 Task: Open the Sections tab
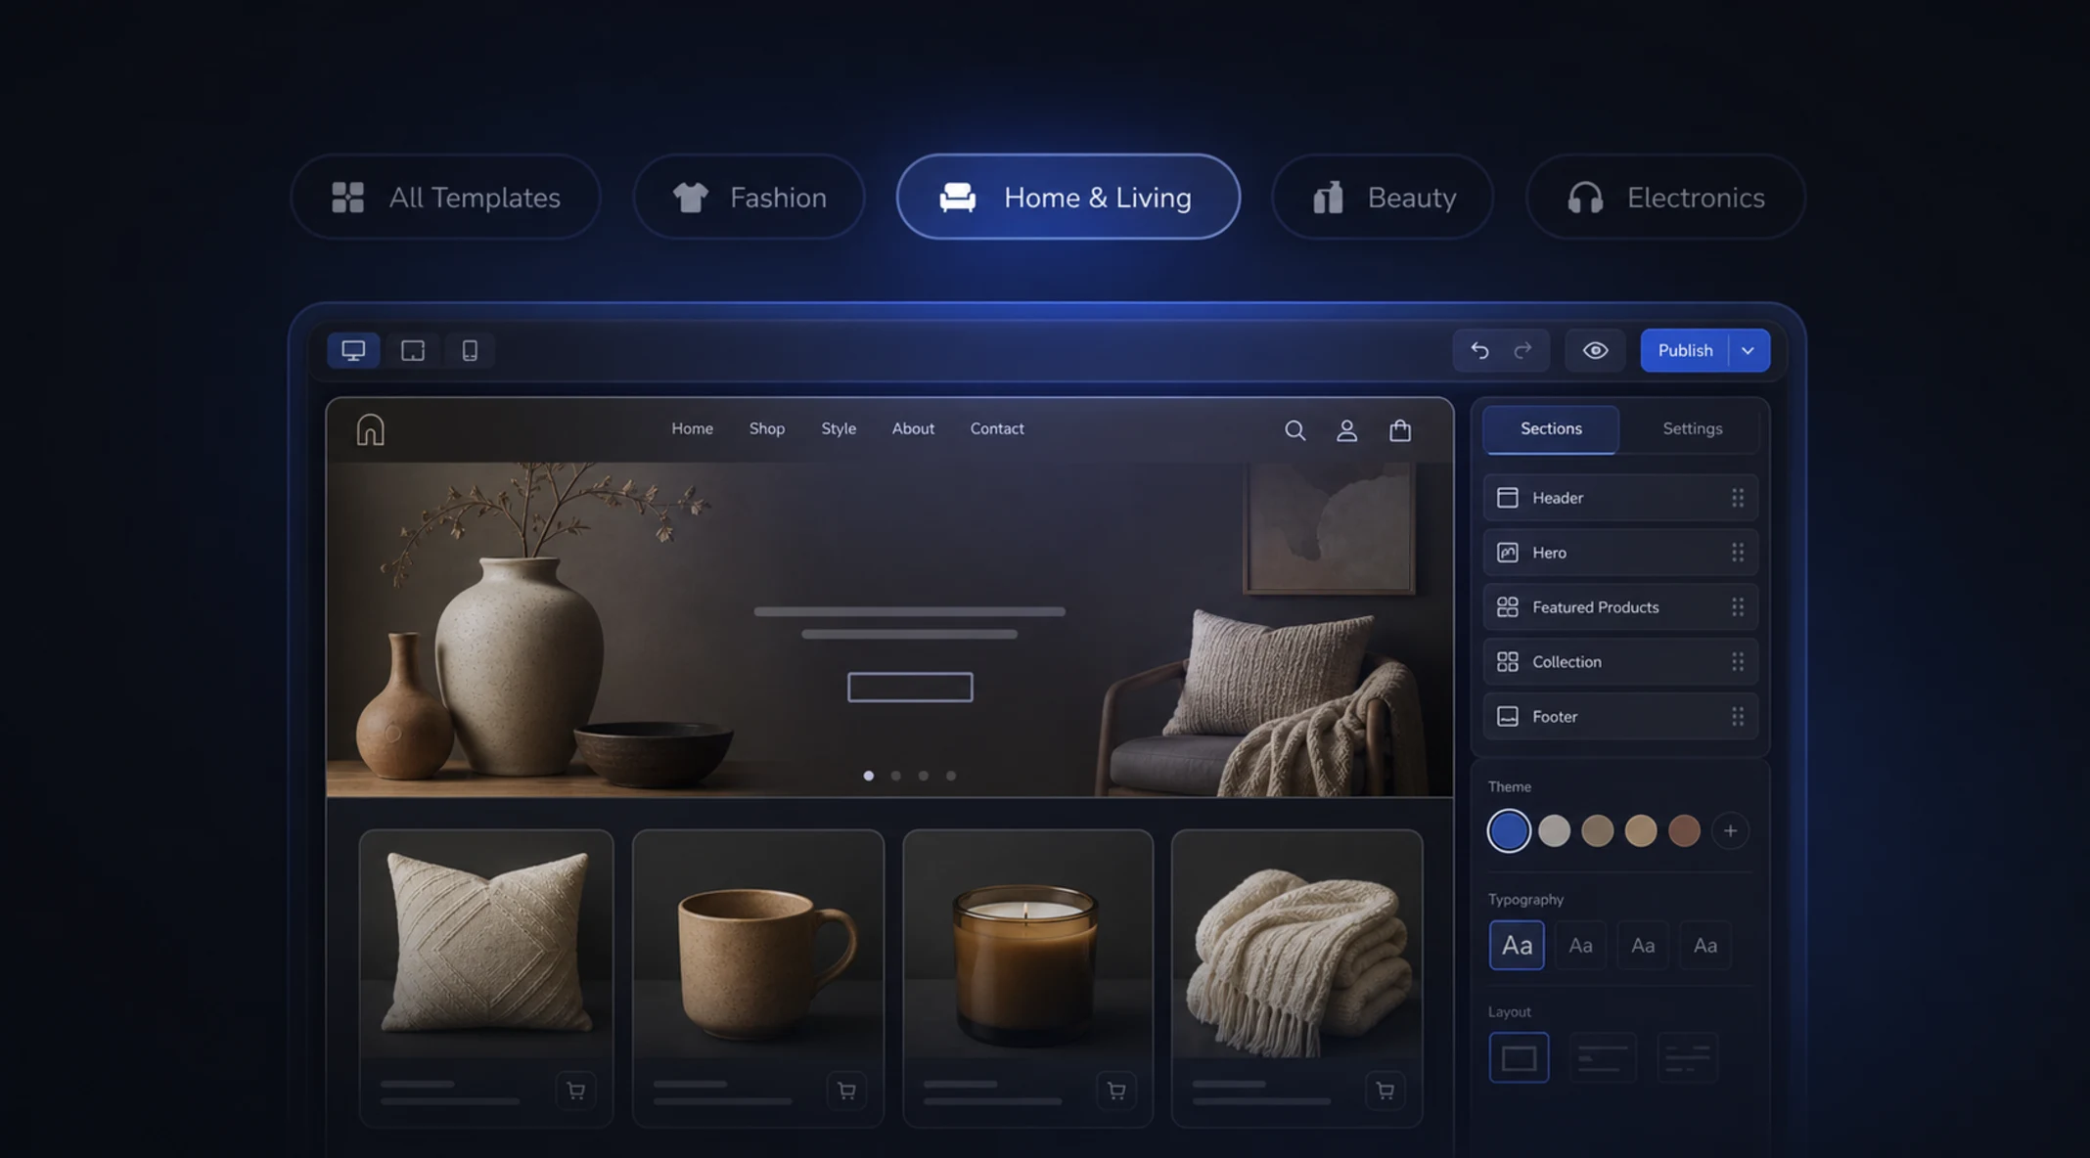[x=1551, y=428]
